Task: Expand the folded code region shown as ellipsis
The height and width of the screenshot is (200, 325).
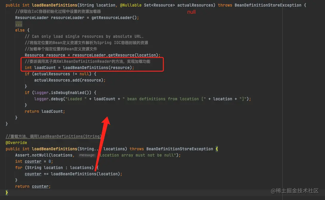Action: pos(18,24)
